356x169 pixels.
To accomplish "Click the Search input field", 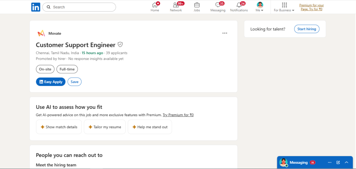I will [79, 7].
